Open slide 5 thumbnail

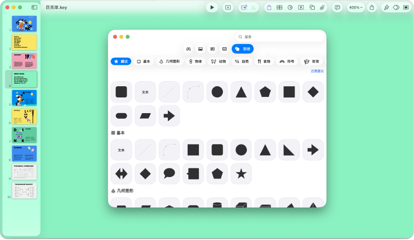point(24,98)
